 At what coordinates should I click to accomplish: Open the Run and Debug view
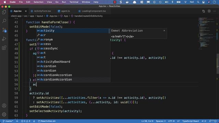coord(4,39)
